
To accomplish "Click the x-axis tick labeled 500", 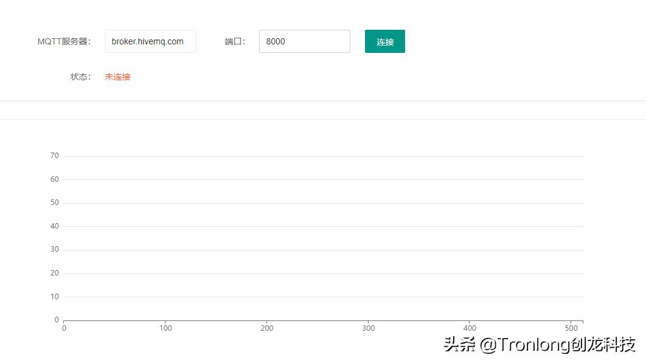I will (x=571, y=328).
